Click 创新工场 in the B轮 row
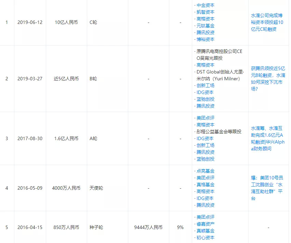Image resolution: width=291 pixels, height=243 pixels. pyautogui.click(x=206, y=85)
